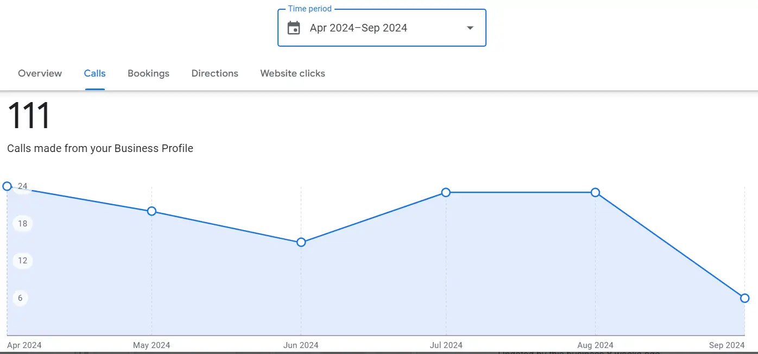Select the Apr 2024–Sep 2024 date range text
The image size is (758, 354).
358,28
